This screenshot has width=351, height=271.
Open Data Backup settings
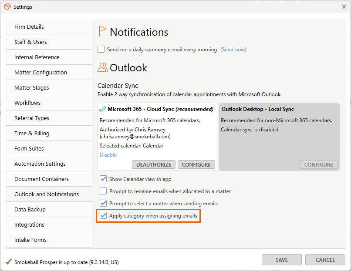point(49,209)
